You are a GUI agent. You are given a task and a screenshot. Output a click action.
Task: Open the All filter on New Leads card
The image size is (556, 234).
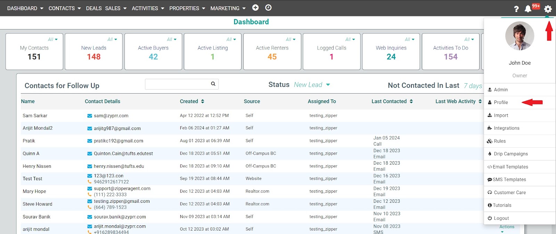click(112, 40)
